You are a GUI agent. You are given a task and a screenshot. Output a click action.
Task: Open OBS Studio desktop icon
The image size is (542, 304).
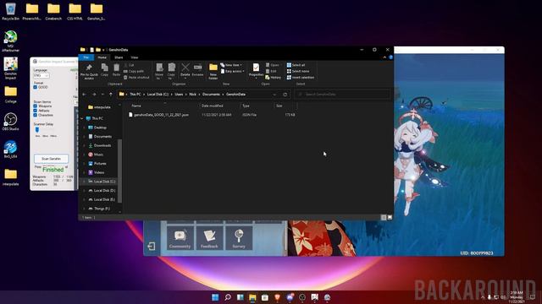tap(10, 122)
